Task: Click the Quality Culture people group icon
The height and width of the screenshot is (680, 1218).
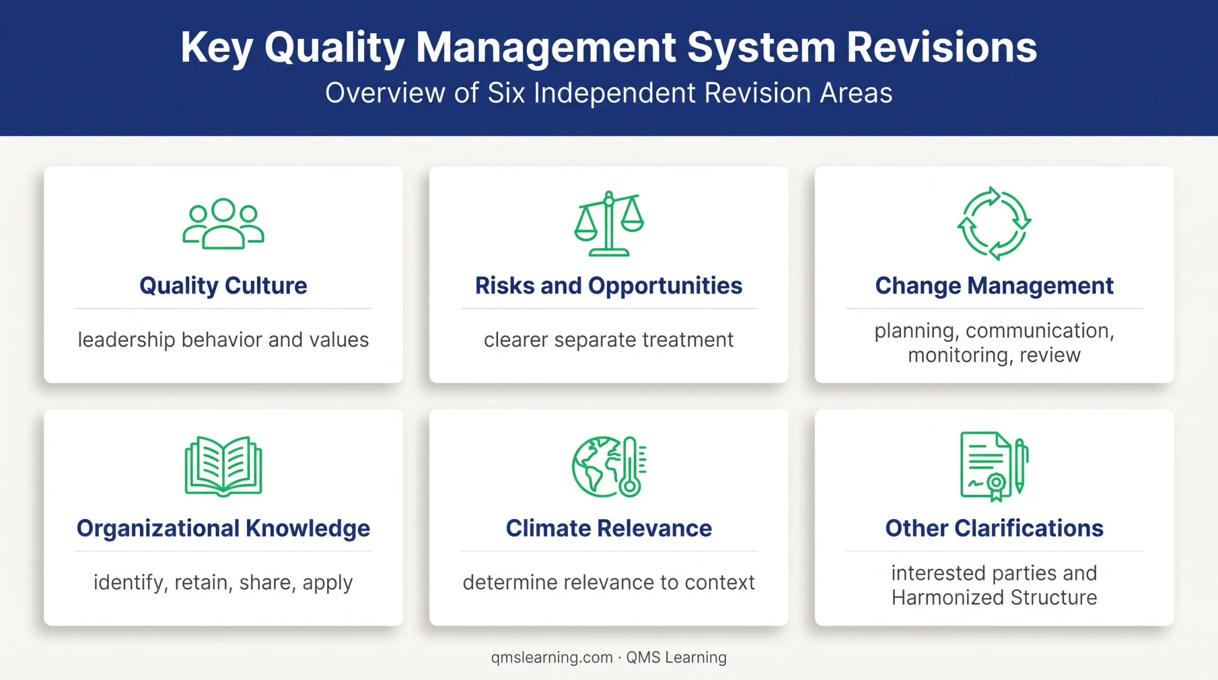Action: point(223,223)
